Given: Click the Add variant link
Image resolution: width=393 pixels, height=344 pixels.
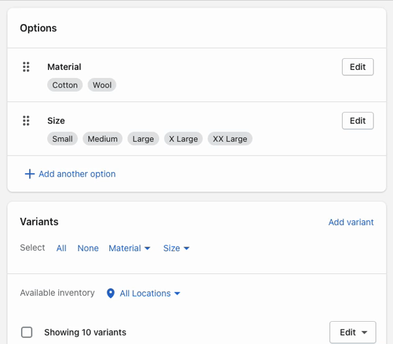Looking at the screenshot, I should click(351, 222).
